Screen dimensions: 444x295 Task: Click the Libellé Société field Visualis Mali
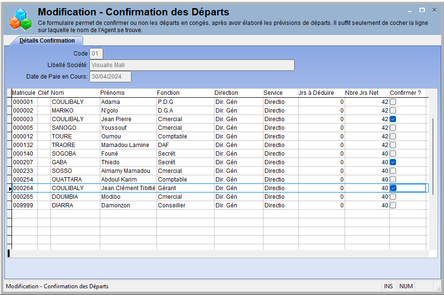[192, 65]
